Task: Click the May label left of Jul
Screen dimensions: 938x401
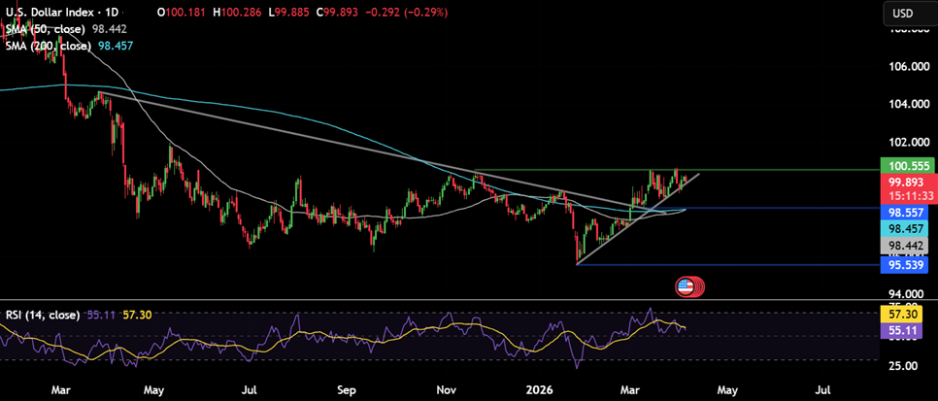Action: coord(155,390)
